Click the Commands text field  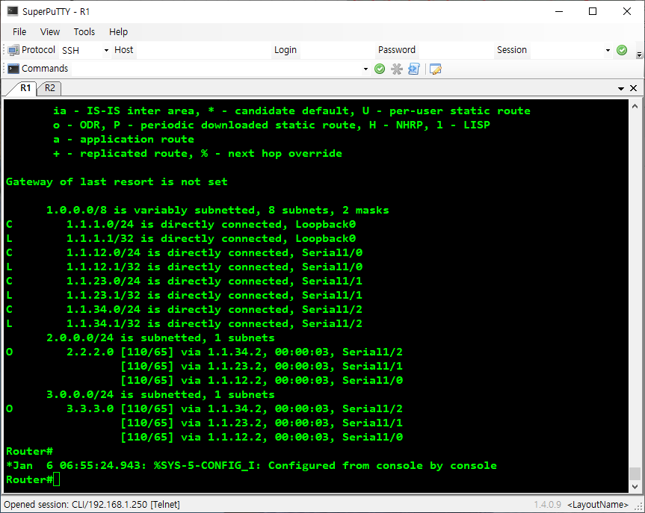point(217,69)
